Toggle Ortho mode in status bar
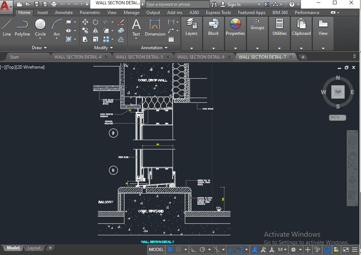This screenshot has height=255, width=361. (x=193, y=250)
